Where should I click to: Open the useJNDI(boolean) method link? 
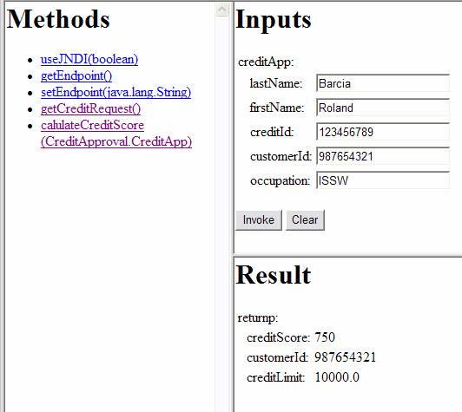point(89,60)
